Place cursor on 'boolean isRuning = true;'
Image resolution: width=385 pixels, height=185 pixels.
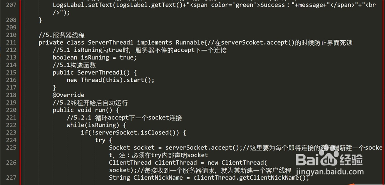point(95,58)
